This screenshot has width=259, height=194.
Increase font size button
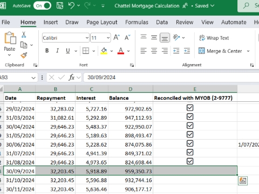(x=117, y=38)
